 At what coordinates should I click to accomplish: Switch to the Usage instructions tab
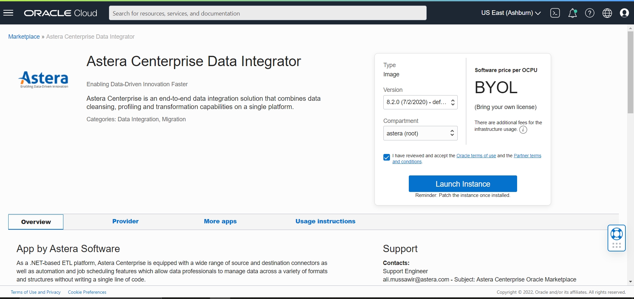(325, 221)
